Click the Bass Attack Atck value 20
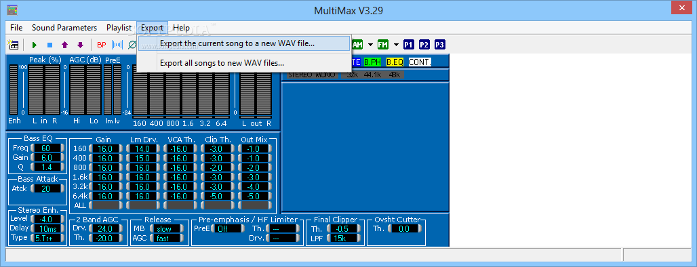 (x=47, y=188)
